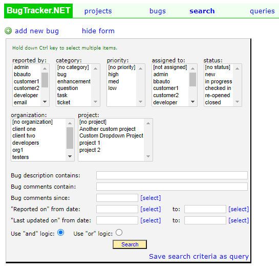The height and width of the screenshot is (273, 279).
Task: Click the up arrow of organization list
Action: [x=70, y=123]
